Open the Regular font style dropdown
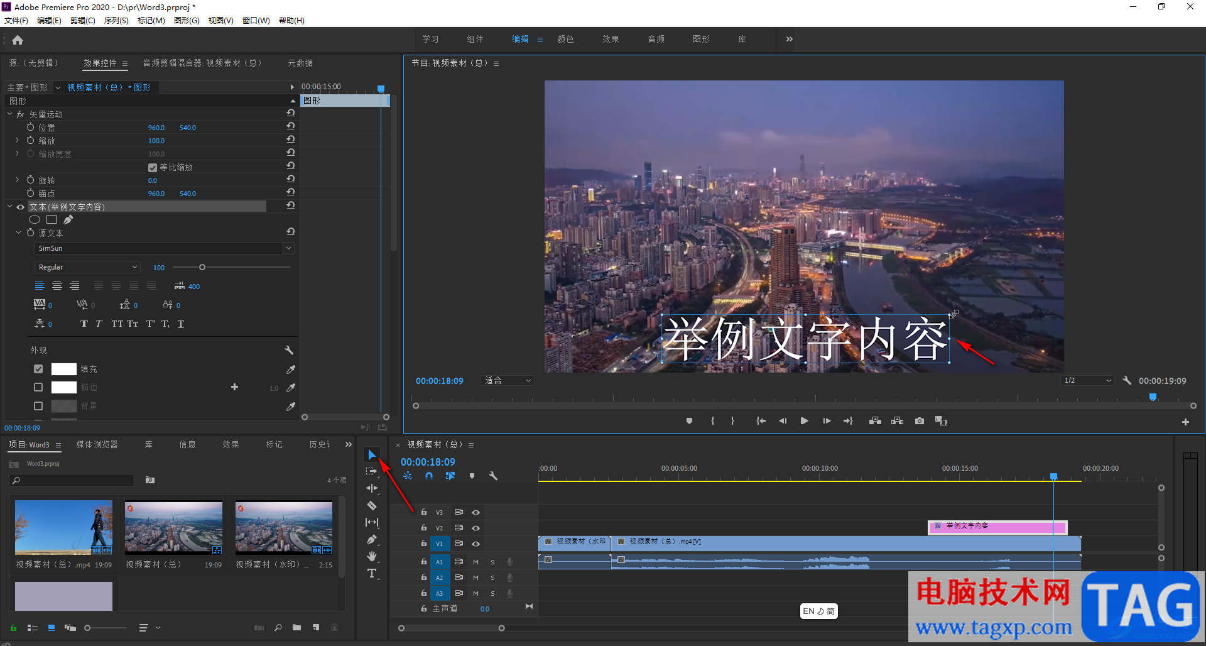 (x=87, y=267)
